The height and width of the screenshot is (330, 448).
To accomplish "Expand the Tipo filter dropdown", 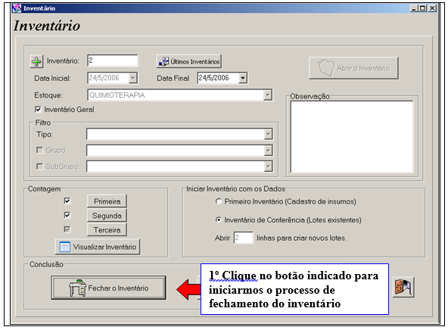I will (268, 134).
